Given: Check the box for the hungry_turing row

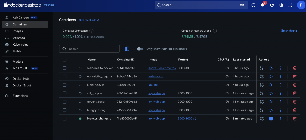Looking at the screenshot, I should tap(65, 110).
